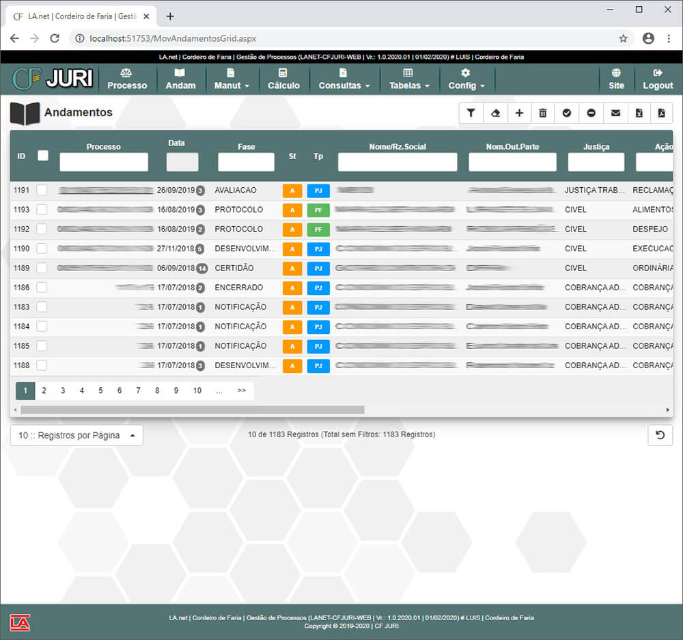This screenshot has width=683, height=640.
Task: Open Registros por Página dropdown
Action: point(76,435)
